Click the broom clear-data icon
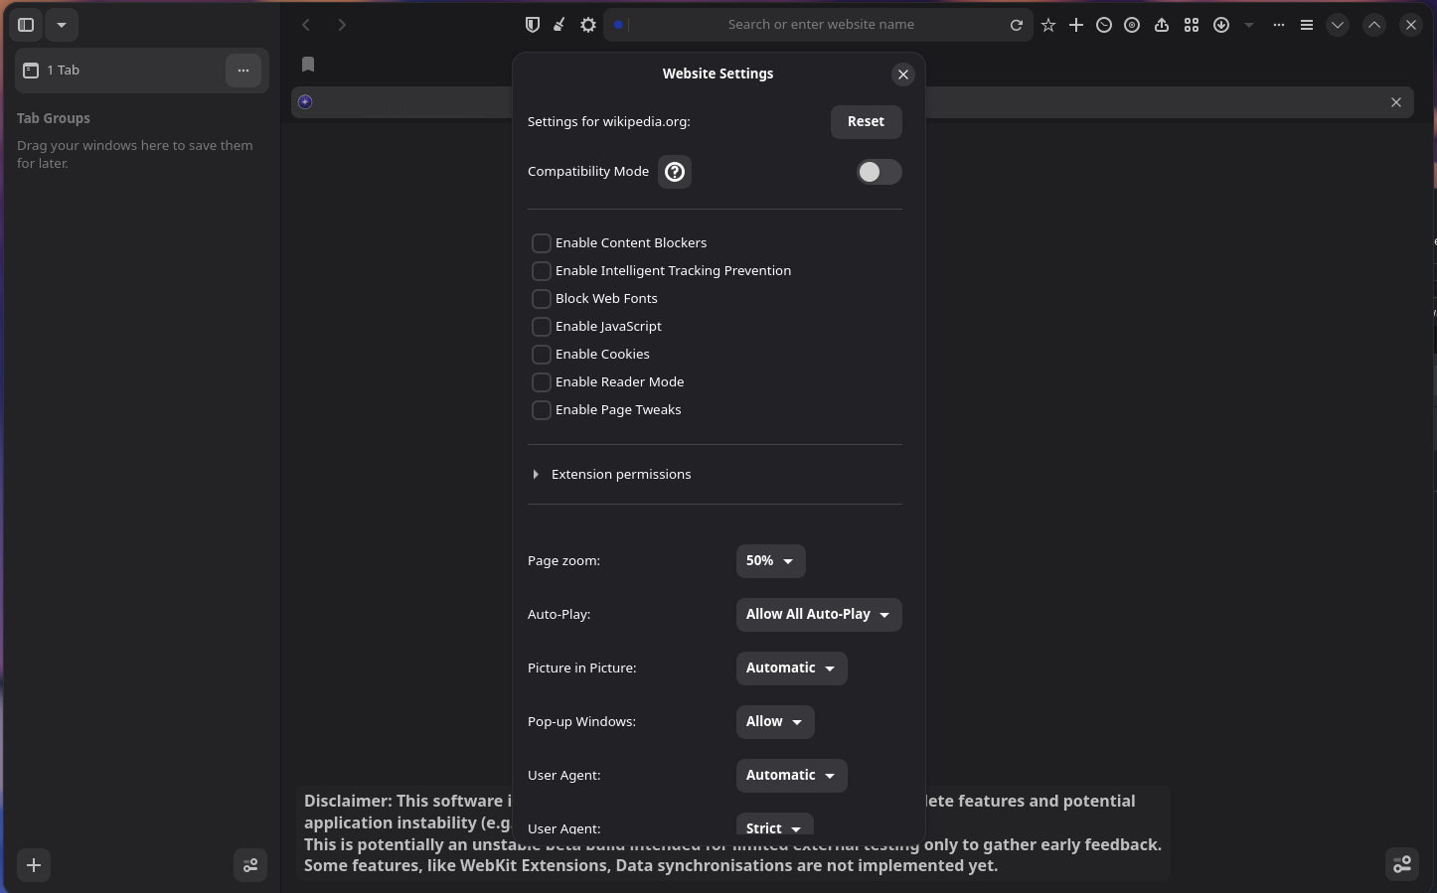This screenshot has height=893, width=1437. [x=559, y=25]
